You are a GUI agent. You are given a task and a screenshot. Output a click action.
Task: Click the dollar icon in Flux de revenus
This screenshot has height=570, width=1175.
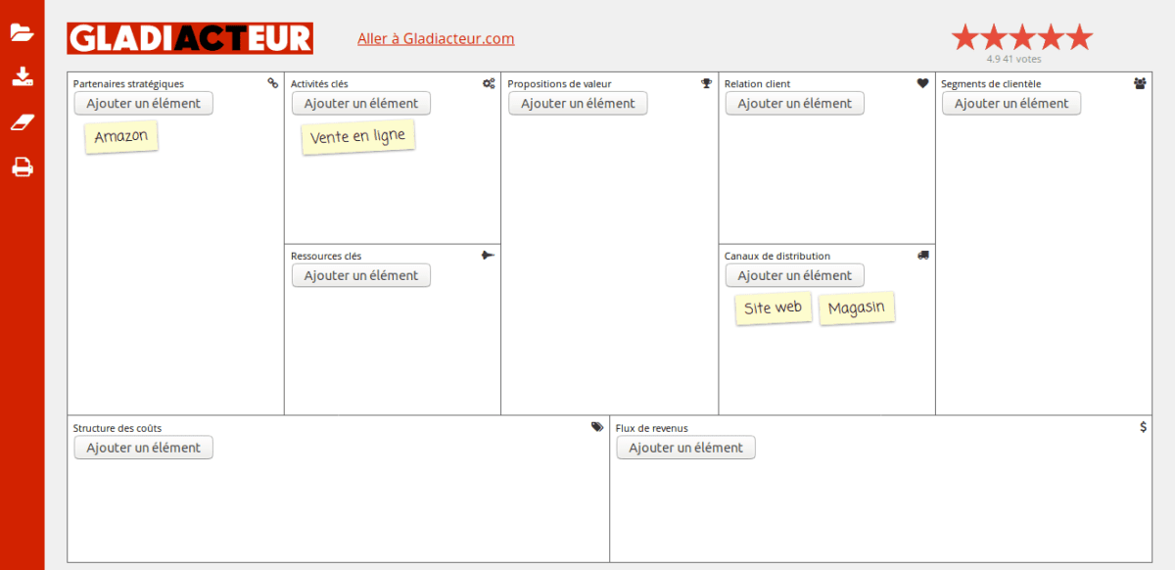1143,427
